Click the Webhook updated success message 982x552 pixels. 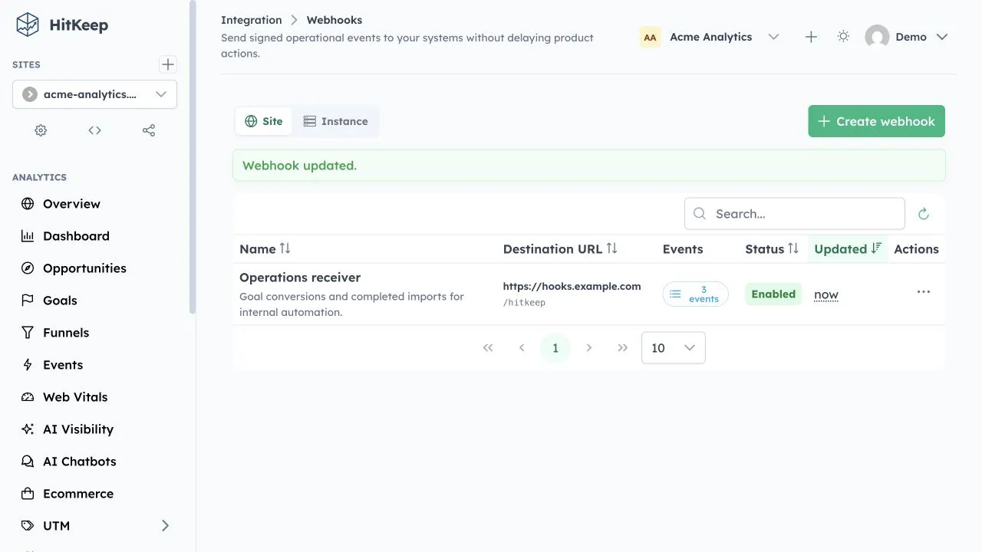pyautogui.click(x=589, y=166)
